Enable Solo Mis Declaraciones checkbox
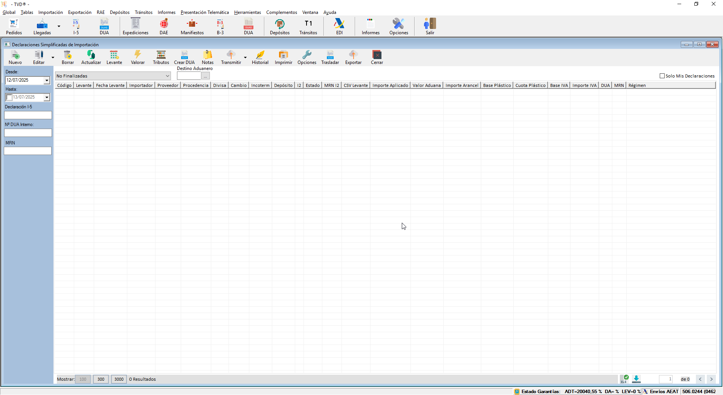The width and height of the screenshot is (723, 395). tap(662, 76)
